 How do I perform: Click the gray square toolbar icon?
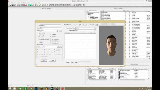point(22,5)
